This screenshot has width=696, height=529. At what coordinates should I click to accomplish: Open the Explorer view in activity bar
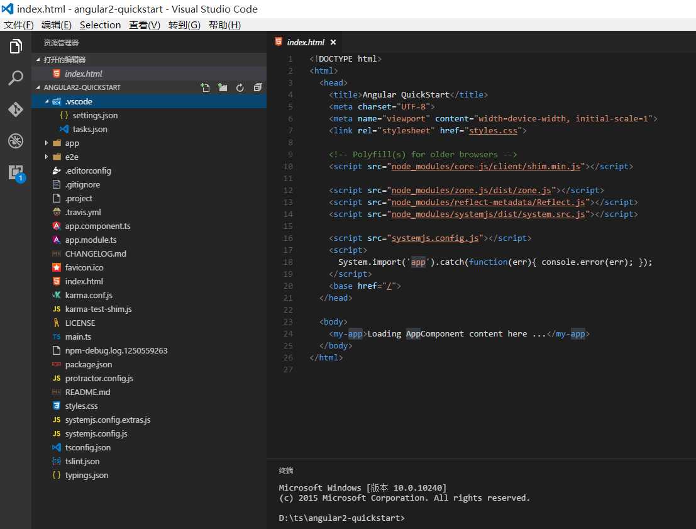tap(16, 46)
